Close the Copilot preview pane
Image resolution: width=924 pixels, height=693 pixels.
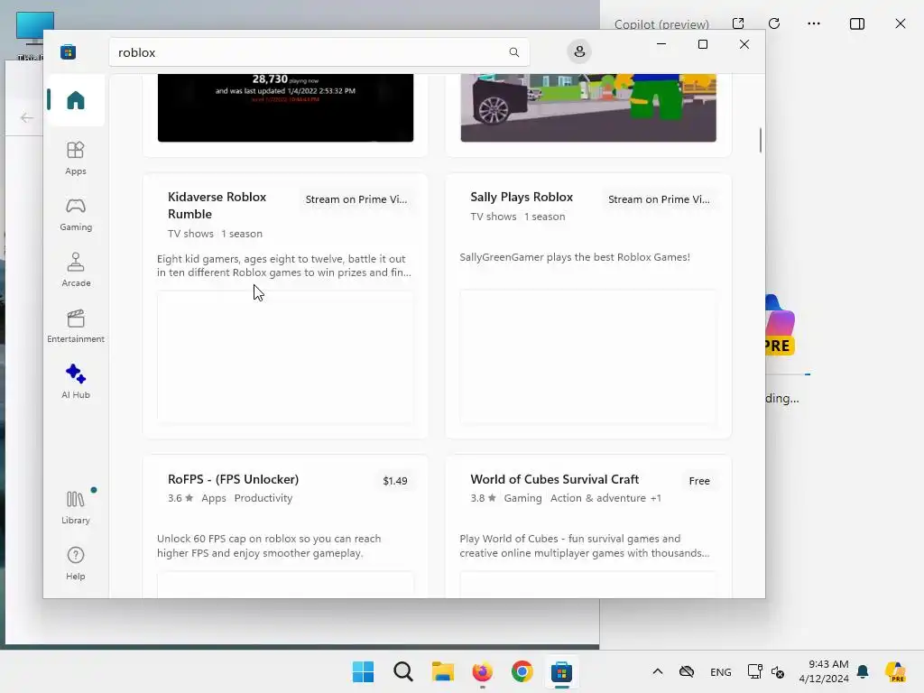(x=901, y=23)
